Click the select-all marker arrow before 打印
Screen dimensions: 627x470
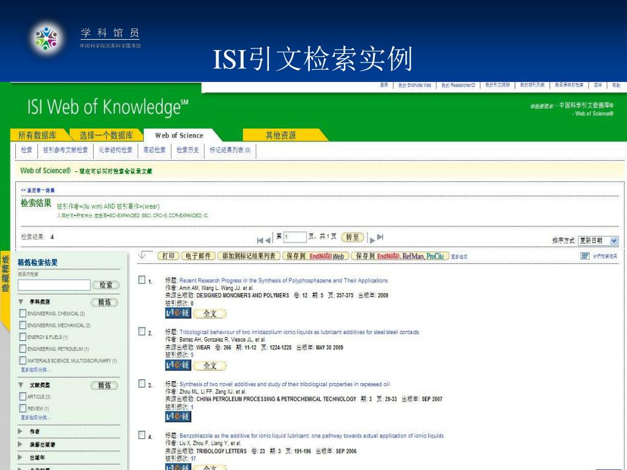[142, 255]
